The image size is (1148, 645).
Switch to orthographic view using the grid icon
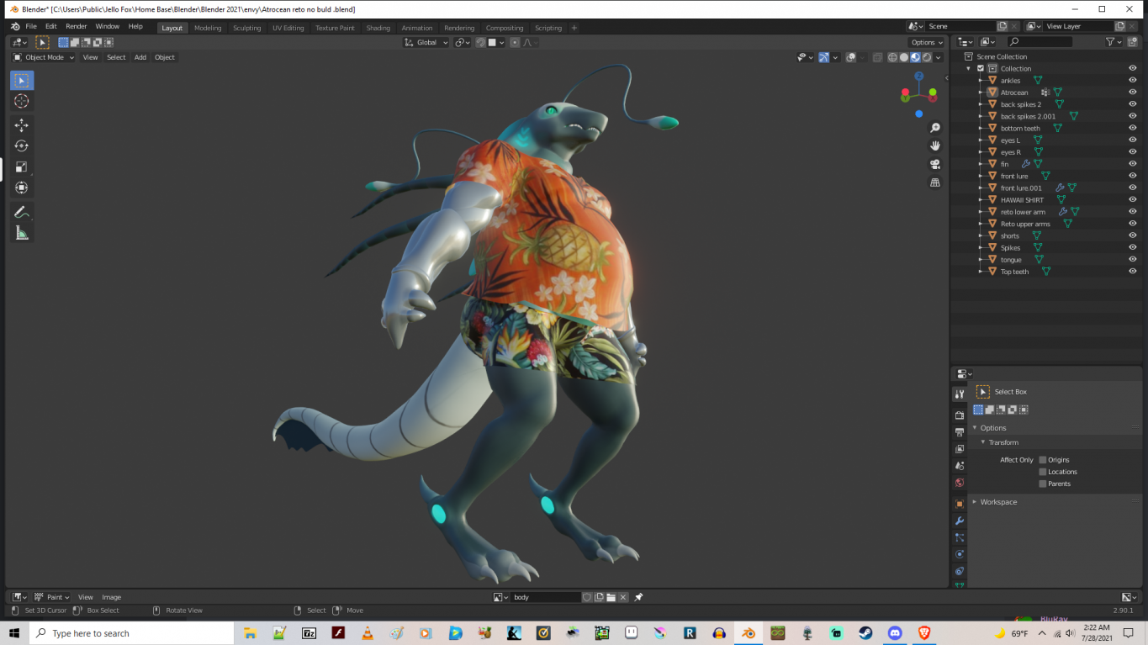[935, 182]
